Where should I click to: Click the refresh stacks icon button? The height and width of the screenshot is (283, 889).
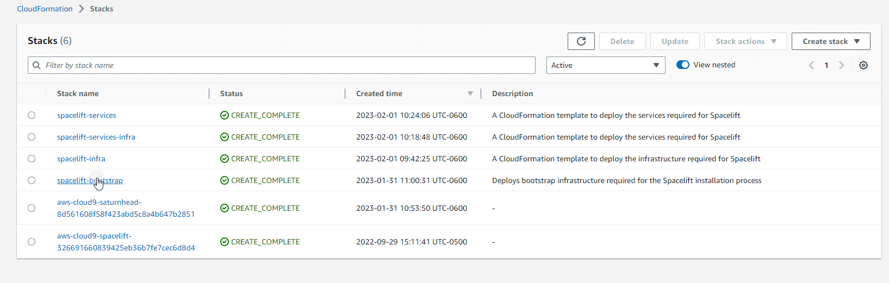(581, 41)
